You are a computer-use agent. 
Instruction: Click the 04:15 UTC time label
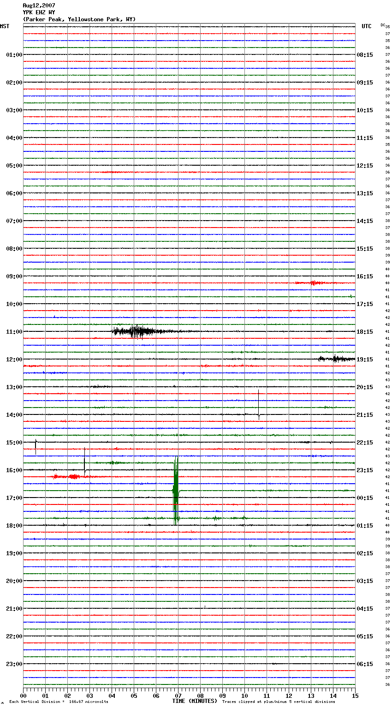point(365,609)
